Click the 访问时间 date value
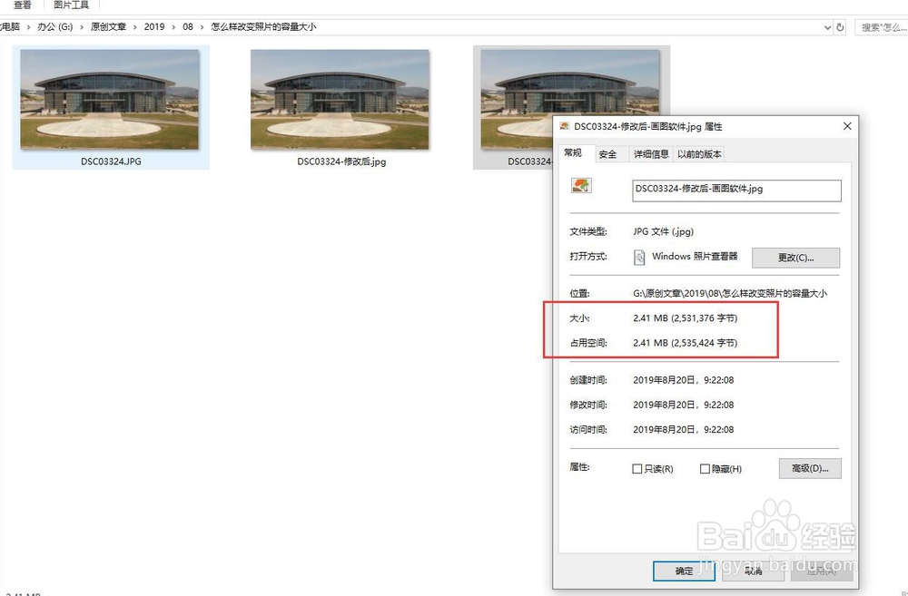This screenshot has width=908, height=596. (x=684, y=430)
